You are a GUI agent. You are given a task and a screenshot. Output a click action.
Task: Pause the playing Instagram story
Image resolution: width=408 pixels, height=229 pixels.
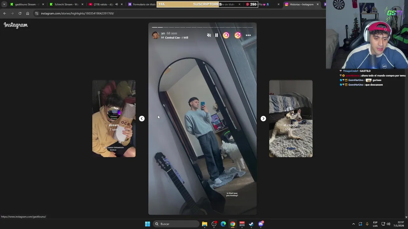coord(216,35)
